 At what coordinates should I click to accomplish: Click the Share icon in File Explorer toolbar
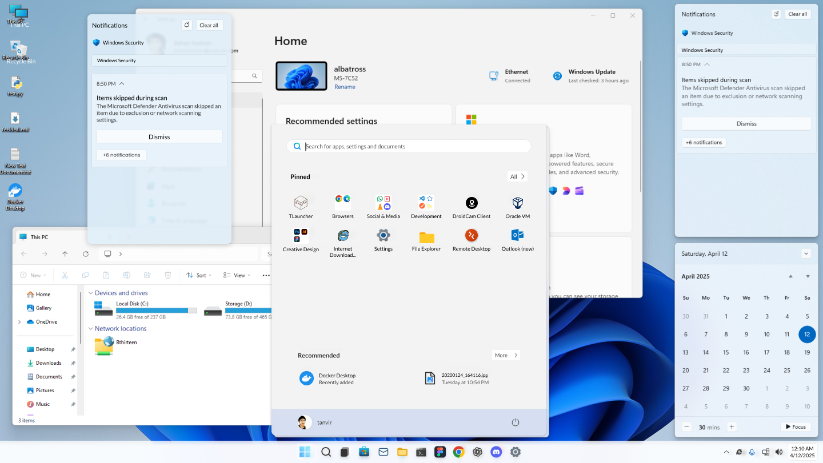147,275
